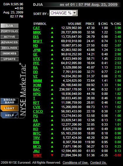Click the green up arrow for CAT
The height and width of the screenshot is (166, 123).
coord(52,28)
